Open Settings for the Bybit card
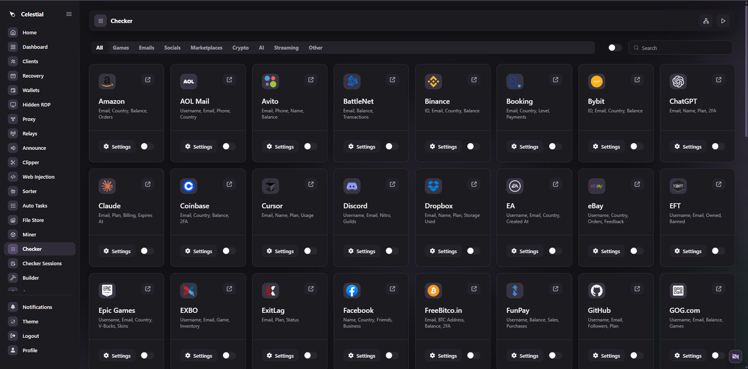This screenshot has height=369, width=748. pos(606,147)
